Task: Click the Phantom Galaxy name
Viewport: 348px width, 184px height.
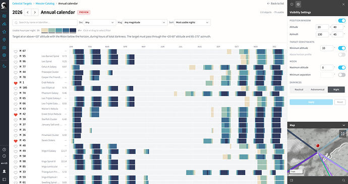Action: (x=50, y=93)
